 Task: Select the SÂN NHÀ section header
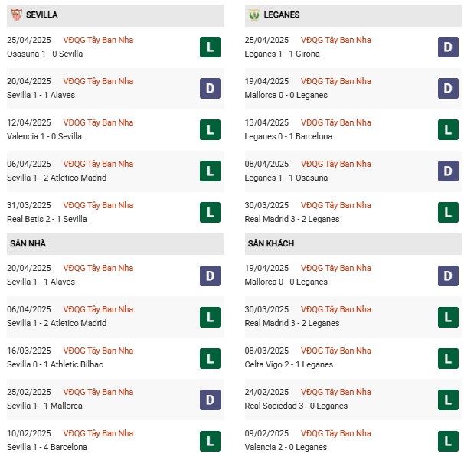116,243
